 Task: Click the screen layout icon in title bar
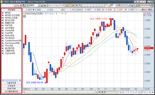pos(135,2)
